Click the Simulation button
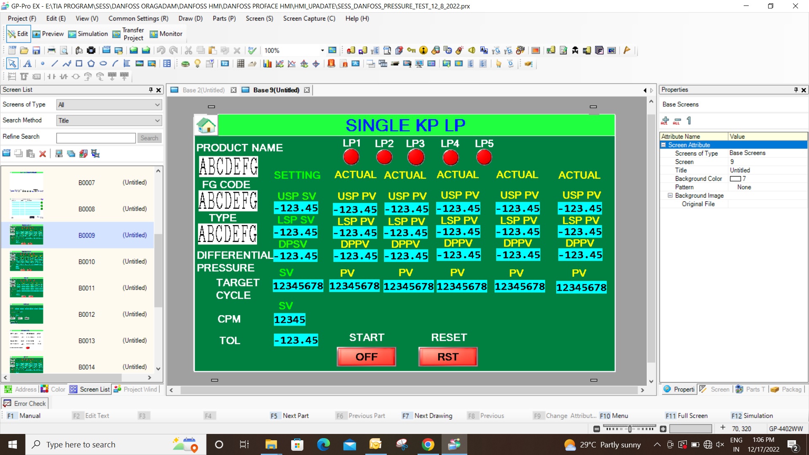The height and width of the screenshot is (455, 809). tap(88, 34)
